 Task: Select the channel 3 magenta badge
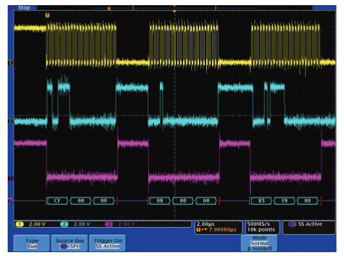[109, 224]
